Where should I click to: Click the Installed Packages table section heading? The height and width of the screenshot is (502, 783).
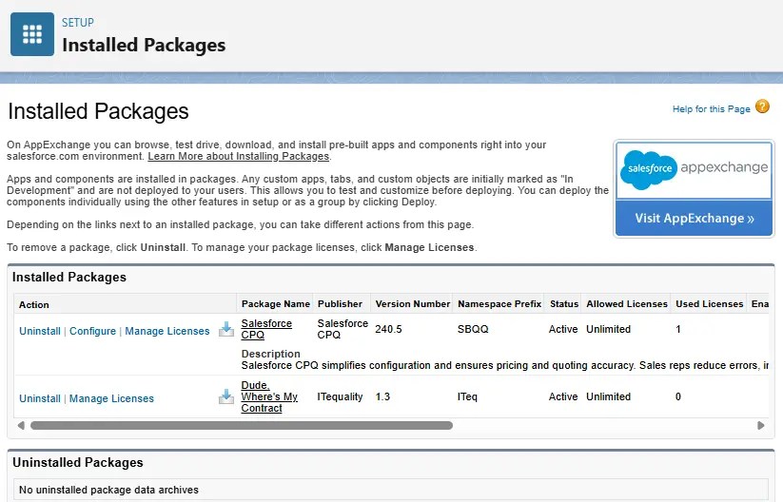(69, 277)
